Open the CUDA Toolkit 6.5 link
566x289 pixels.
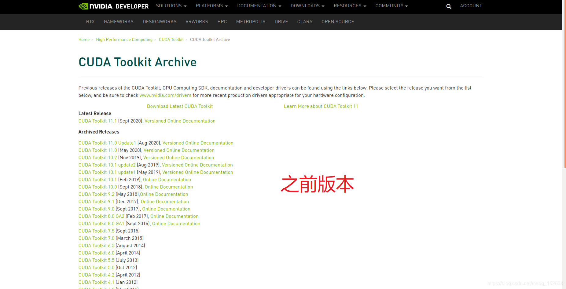[96, 246]
